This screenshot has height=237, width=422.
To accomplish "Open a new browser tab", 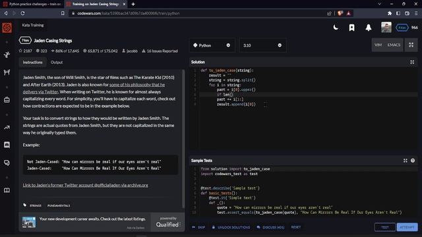I will 133,4.
